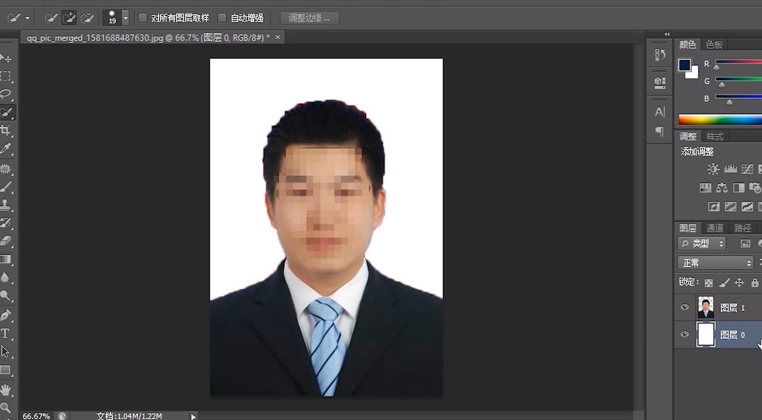Open brush size picker dropdown
The image size is (762, 420).
(125, 18)
